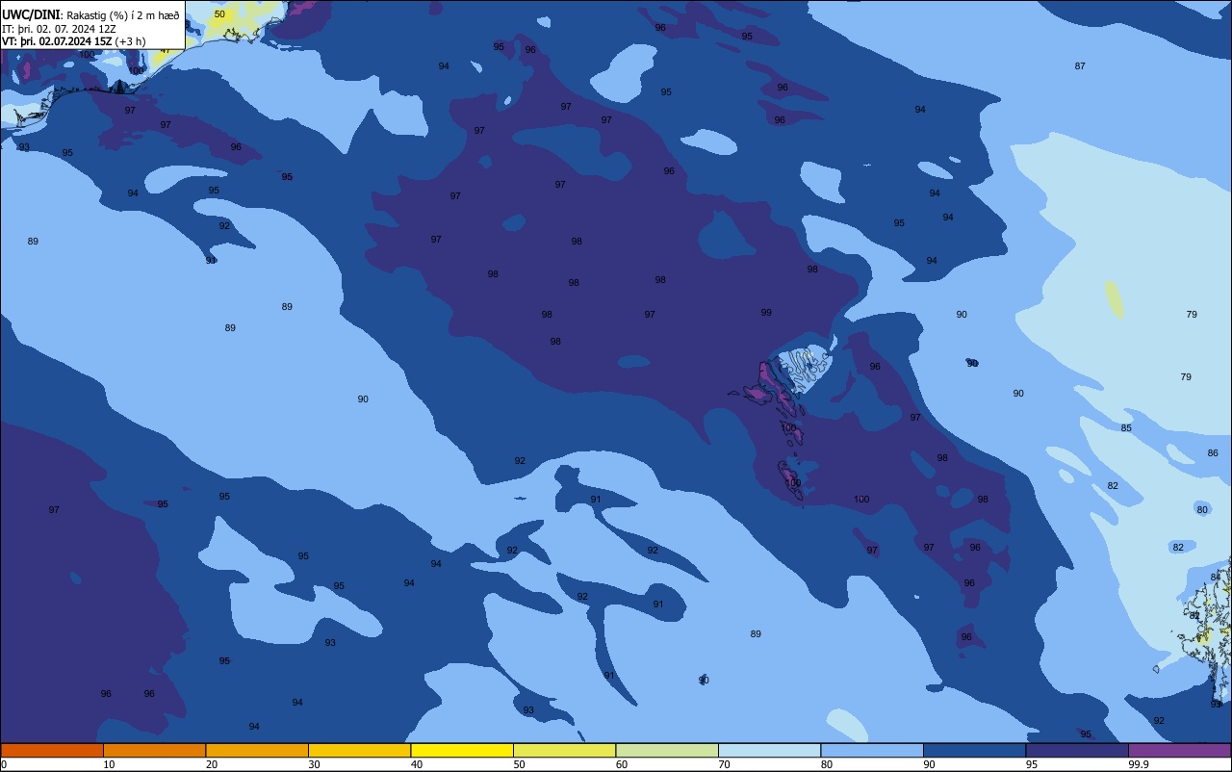Screen dimensions: 1232x772
Task: Click the 50–60 yellow-green legend swatch
Action: [564, 750]
